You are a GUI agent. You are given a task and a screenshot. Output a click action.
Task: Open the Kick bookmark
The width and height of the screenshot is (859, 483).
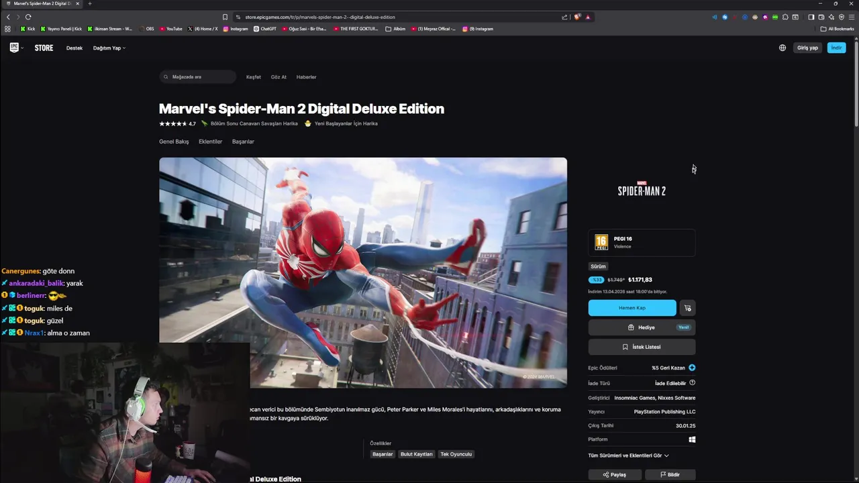coord(28,29)
